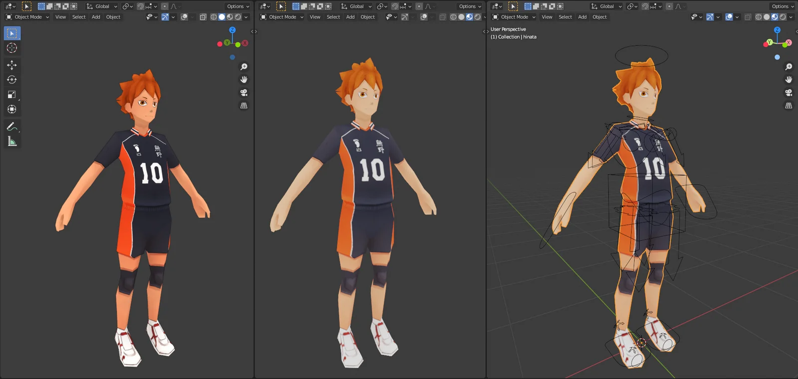Viewport: 798px width, 379px height.
Task: Click active tool arrow icon in middle viewport header
Action: [x=281, y=6]
